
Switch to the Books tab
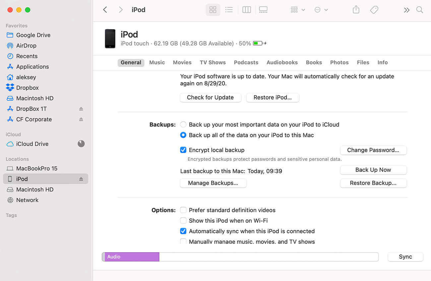314,63
